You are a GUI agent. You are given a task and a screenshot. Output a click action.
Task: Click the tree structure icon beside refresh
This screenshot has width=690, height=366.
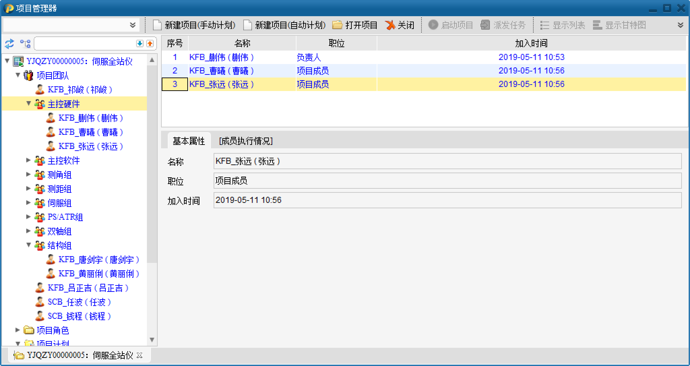(x=25, y=43)
